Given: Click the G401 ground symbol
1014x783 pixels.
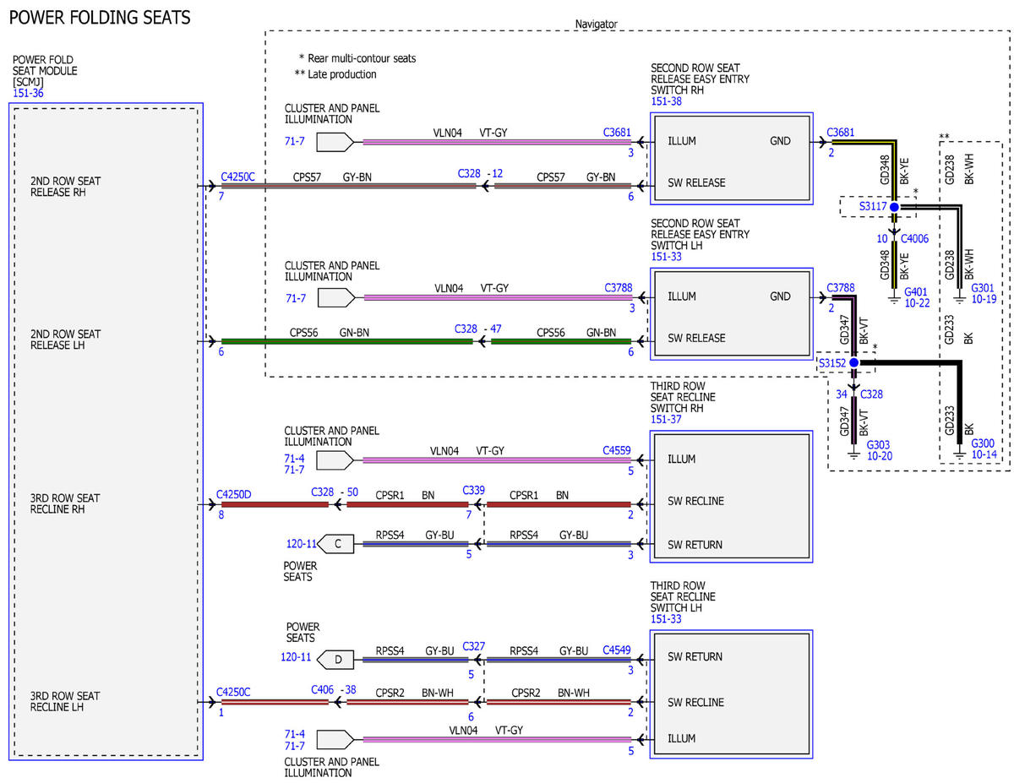Looking at the screenshot, I should [x=894, y=297].
